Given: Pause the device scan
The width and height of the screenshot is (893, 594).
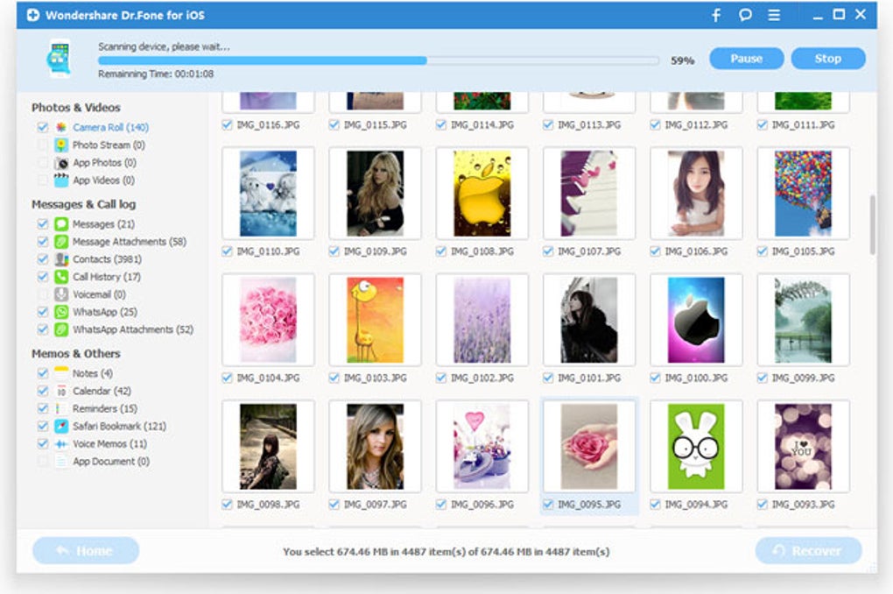Looking at the screenshot, I should tap(746, 58).
